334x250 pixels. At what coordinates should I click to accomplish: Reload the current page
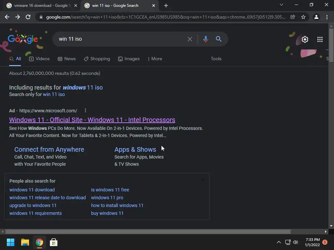pos(28,17)
